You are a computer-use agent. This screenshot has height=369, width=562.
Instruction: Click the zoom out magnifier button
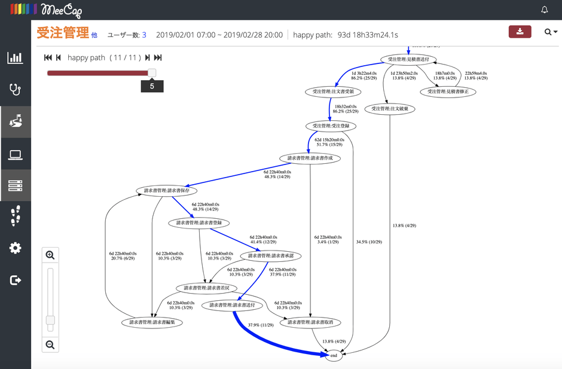[50, 344]
